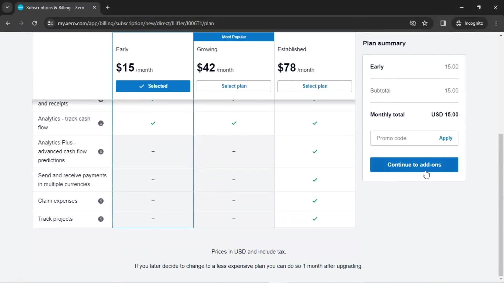Click the Established checkmark for Claim expenses
Screen dimensions: 504x283
point(315,201)
